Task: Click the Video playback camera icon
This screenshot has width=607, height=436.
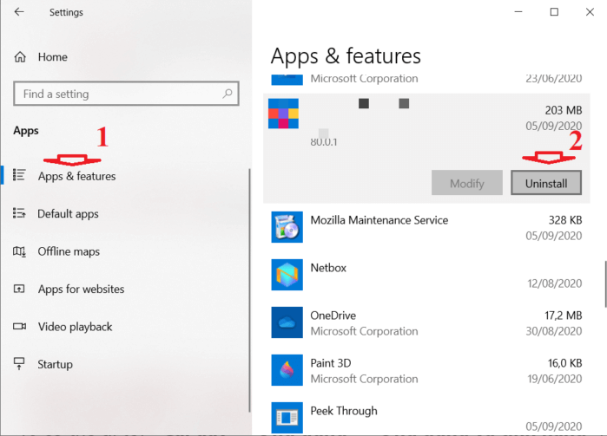Action: pos(19,327)
